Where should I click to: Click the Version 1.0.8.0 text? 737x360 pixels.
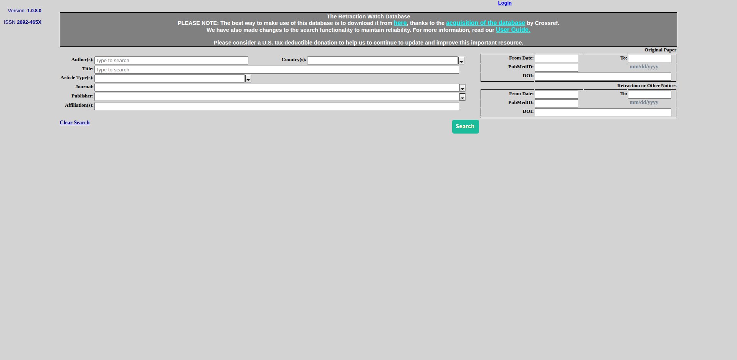tap(25, 11)
